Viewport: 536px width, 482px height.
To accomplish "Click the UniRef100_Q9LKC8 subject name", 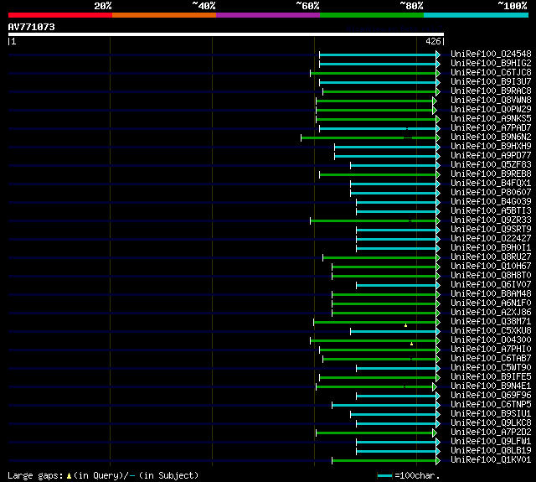I will pyautogui.click(x=491, y=423).
